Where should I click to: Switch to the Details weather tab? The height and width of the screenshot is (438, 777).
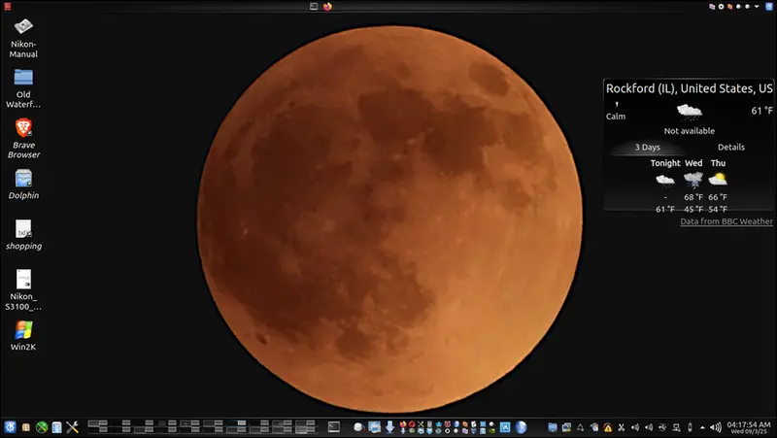(731, 148)
